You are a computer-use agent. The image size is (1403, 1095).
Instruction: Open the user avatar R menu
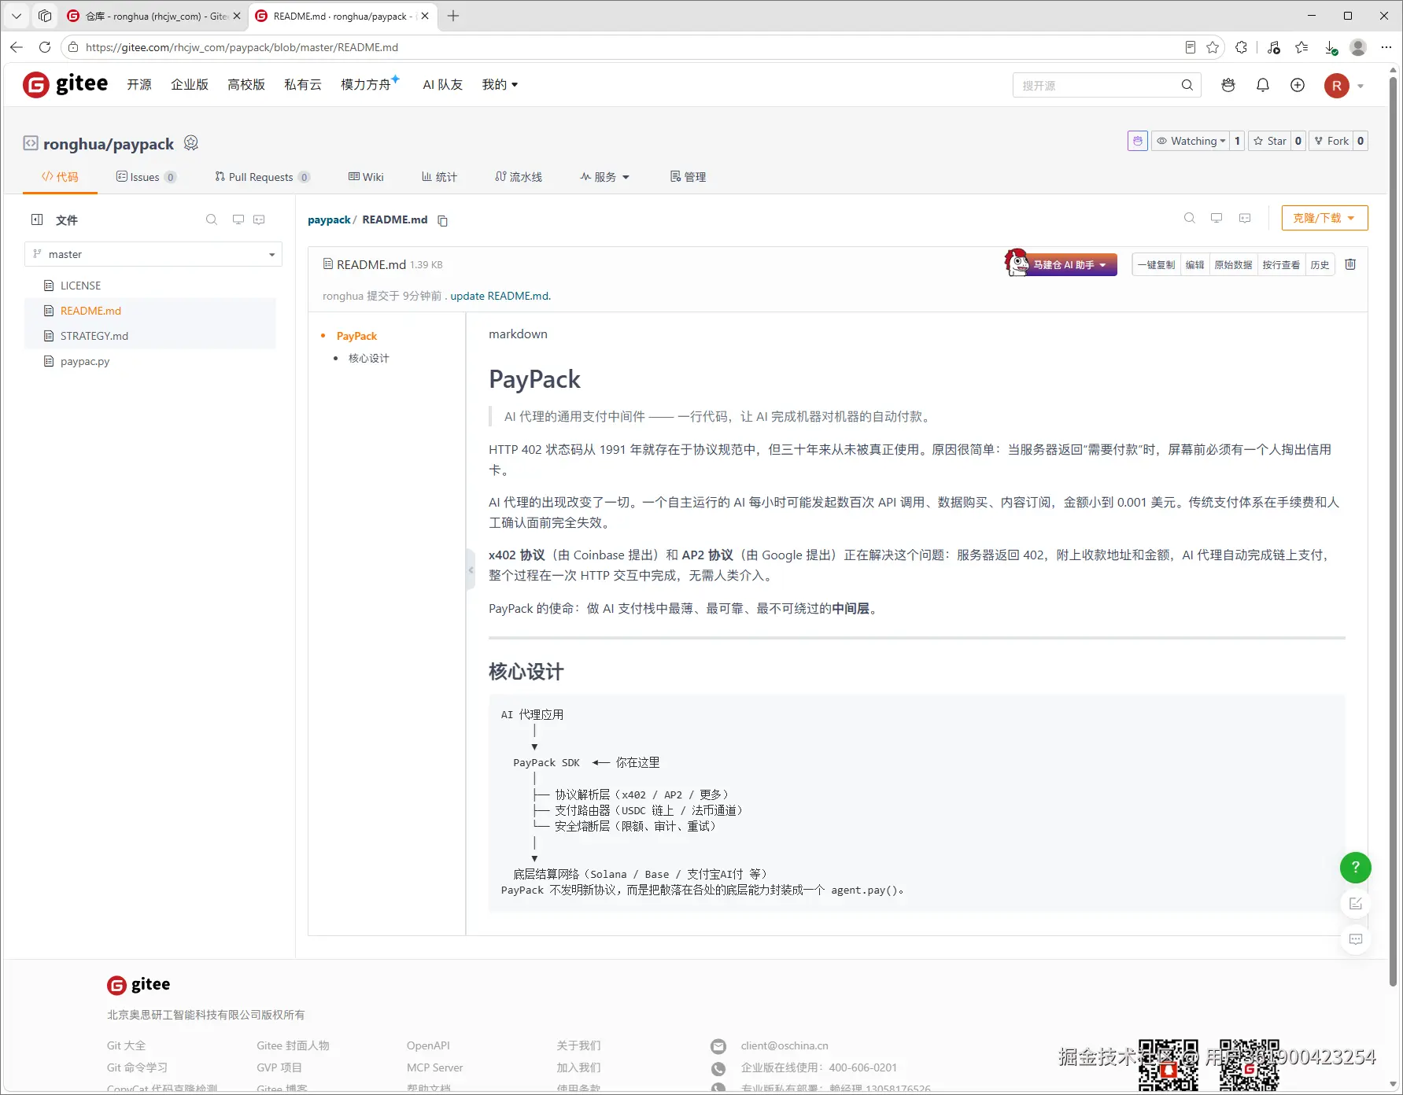1337,86
